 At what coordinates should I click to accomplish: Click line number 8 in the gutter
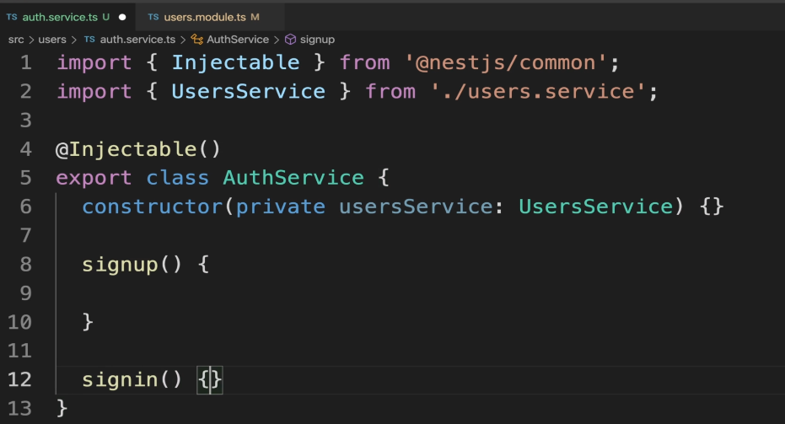click(x=25, y=265)
